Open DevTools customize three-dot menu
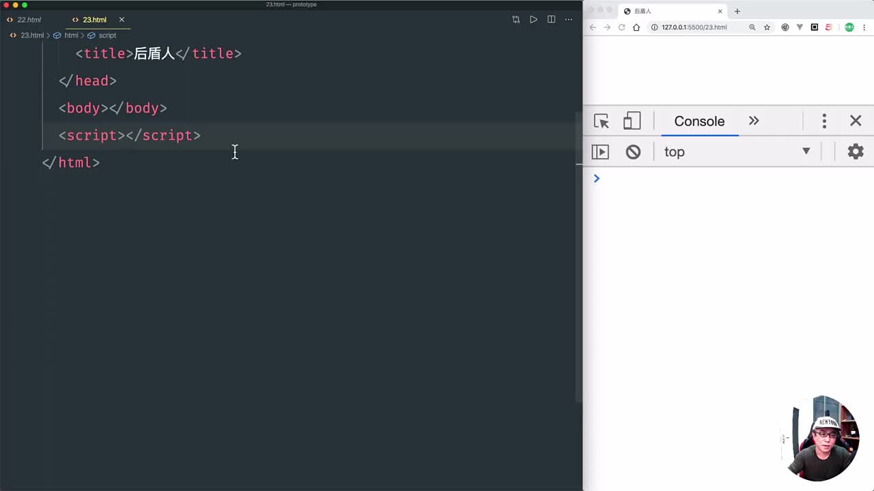Screen dimensions: 874x491 [824, 121]
